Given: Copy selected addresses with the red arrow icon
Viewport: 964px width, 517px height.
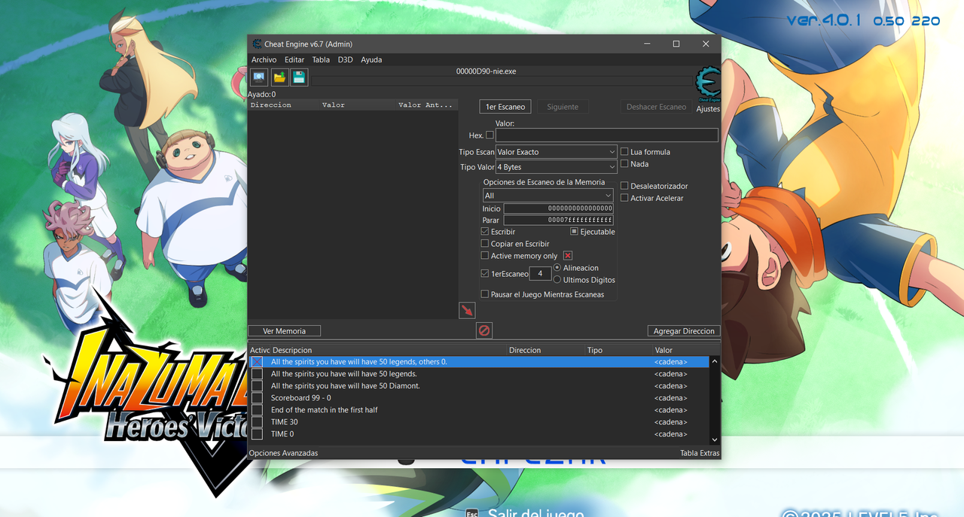Looking at the screenshot, I should pos(467,310).
